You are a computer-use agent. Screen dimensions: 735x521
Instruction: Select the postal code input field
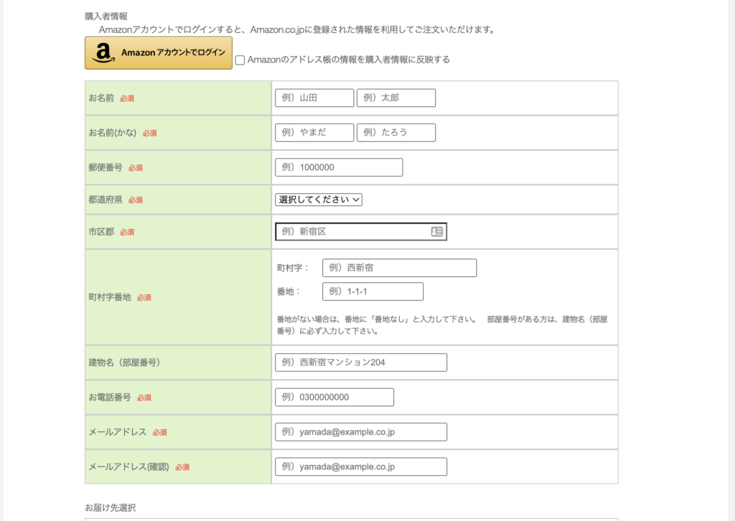point(339,167)
